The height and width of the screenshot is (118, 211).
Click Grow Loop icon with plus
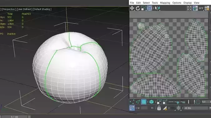[x=177, y=102]
